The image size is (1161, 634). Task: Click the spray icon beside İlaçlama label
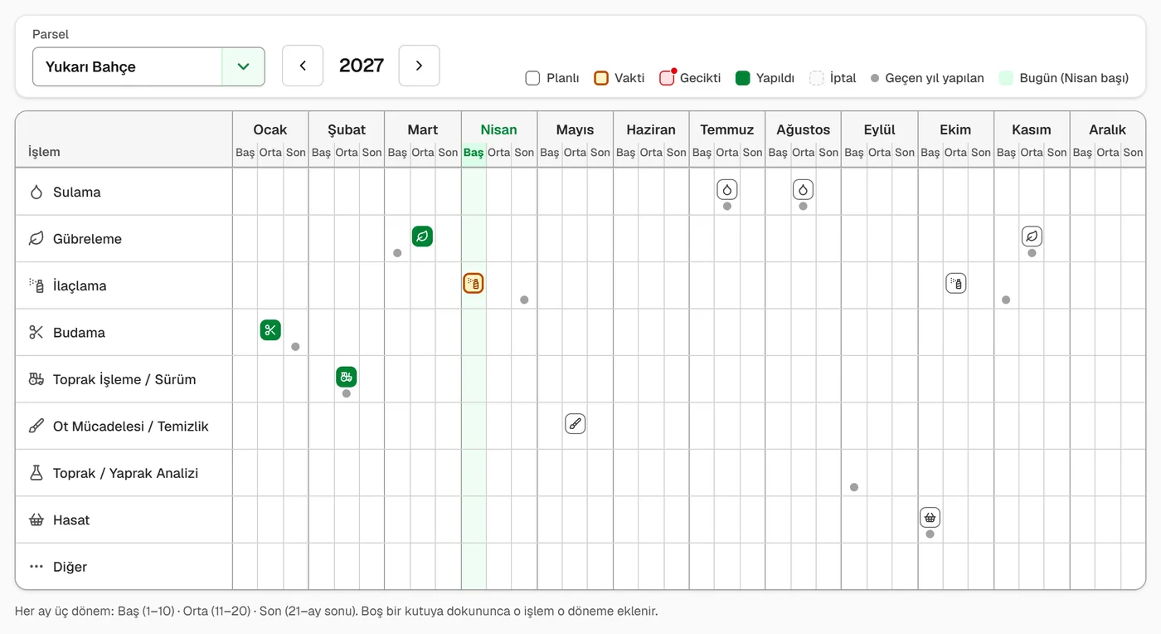tap(36, 285)
